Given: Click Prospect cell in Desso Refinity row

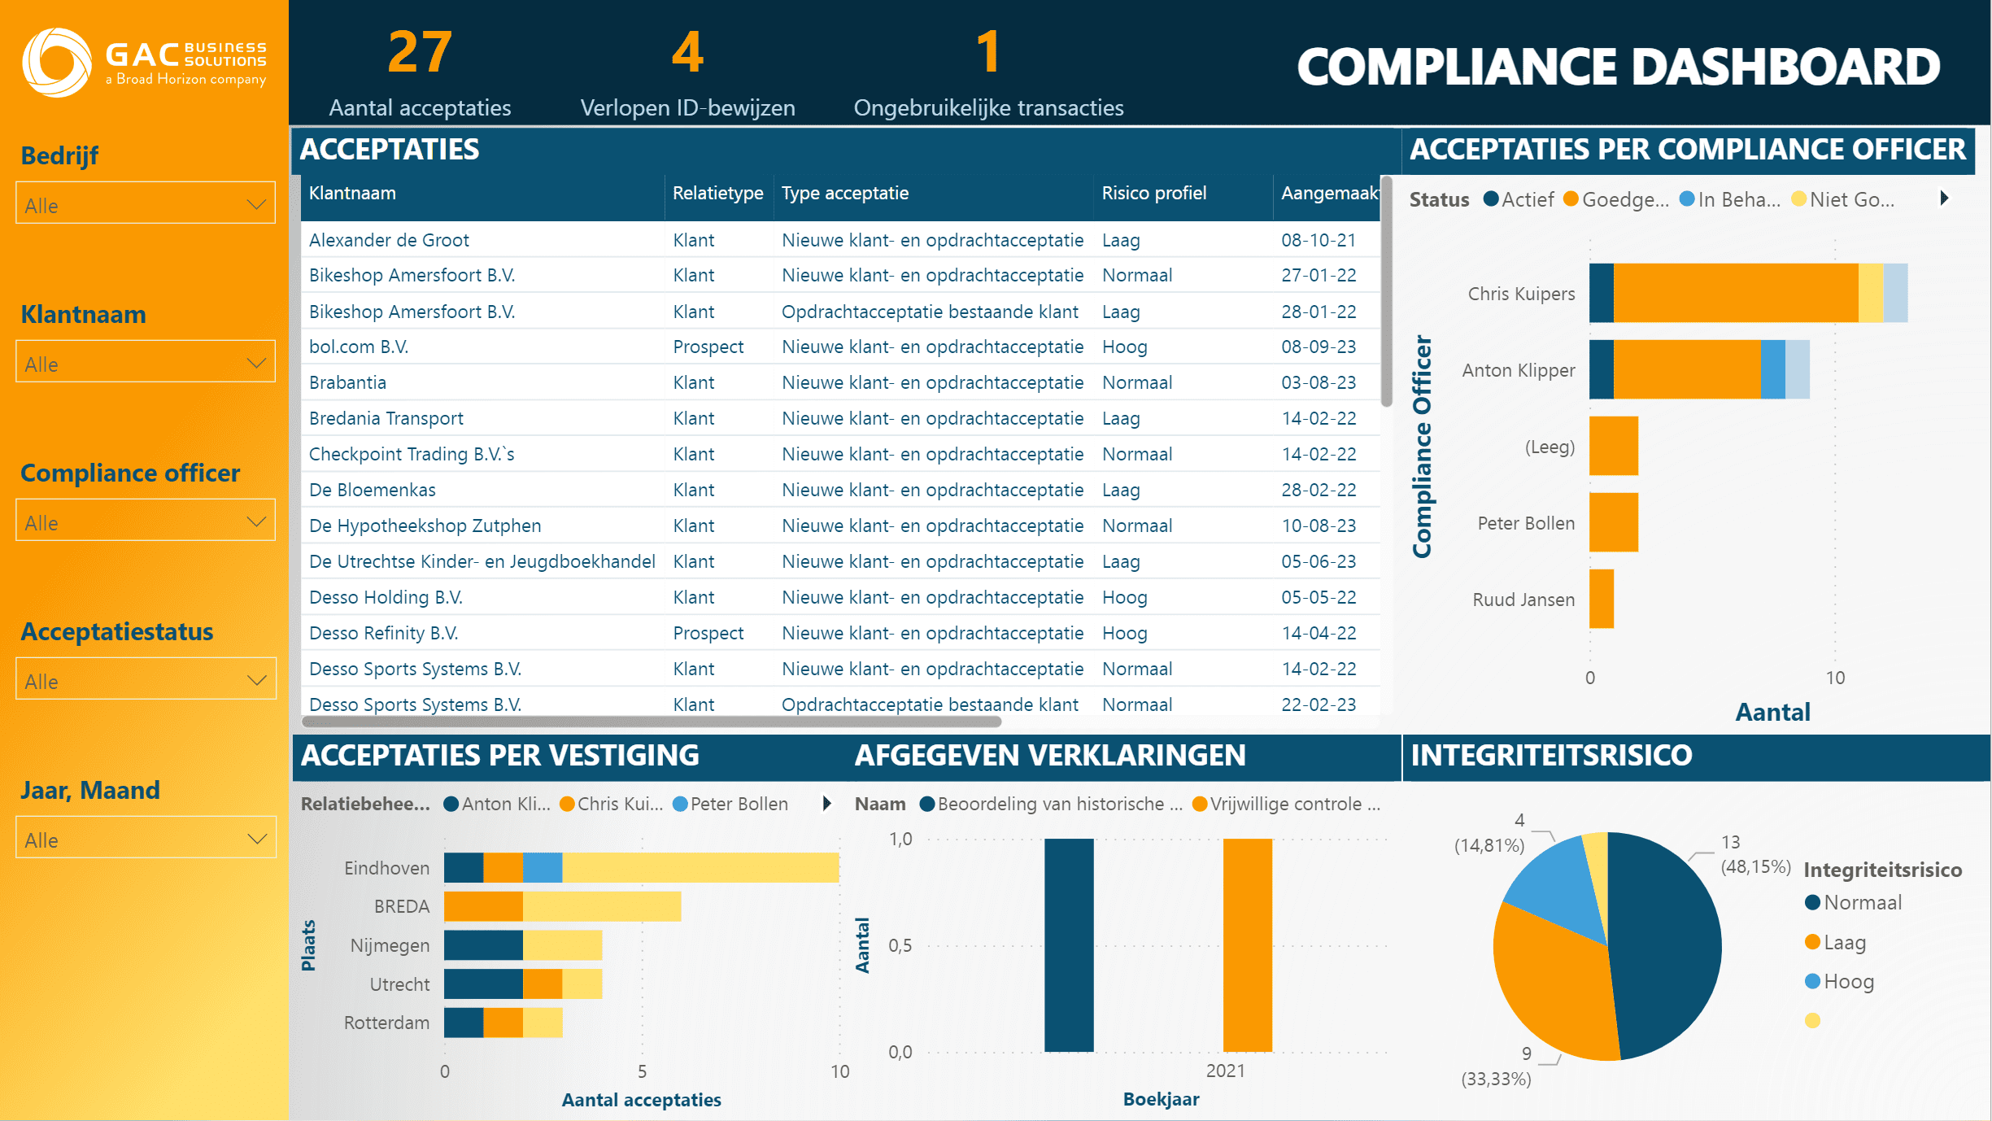Looking at the screenshot, I should pos(708,633).
